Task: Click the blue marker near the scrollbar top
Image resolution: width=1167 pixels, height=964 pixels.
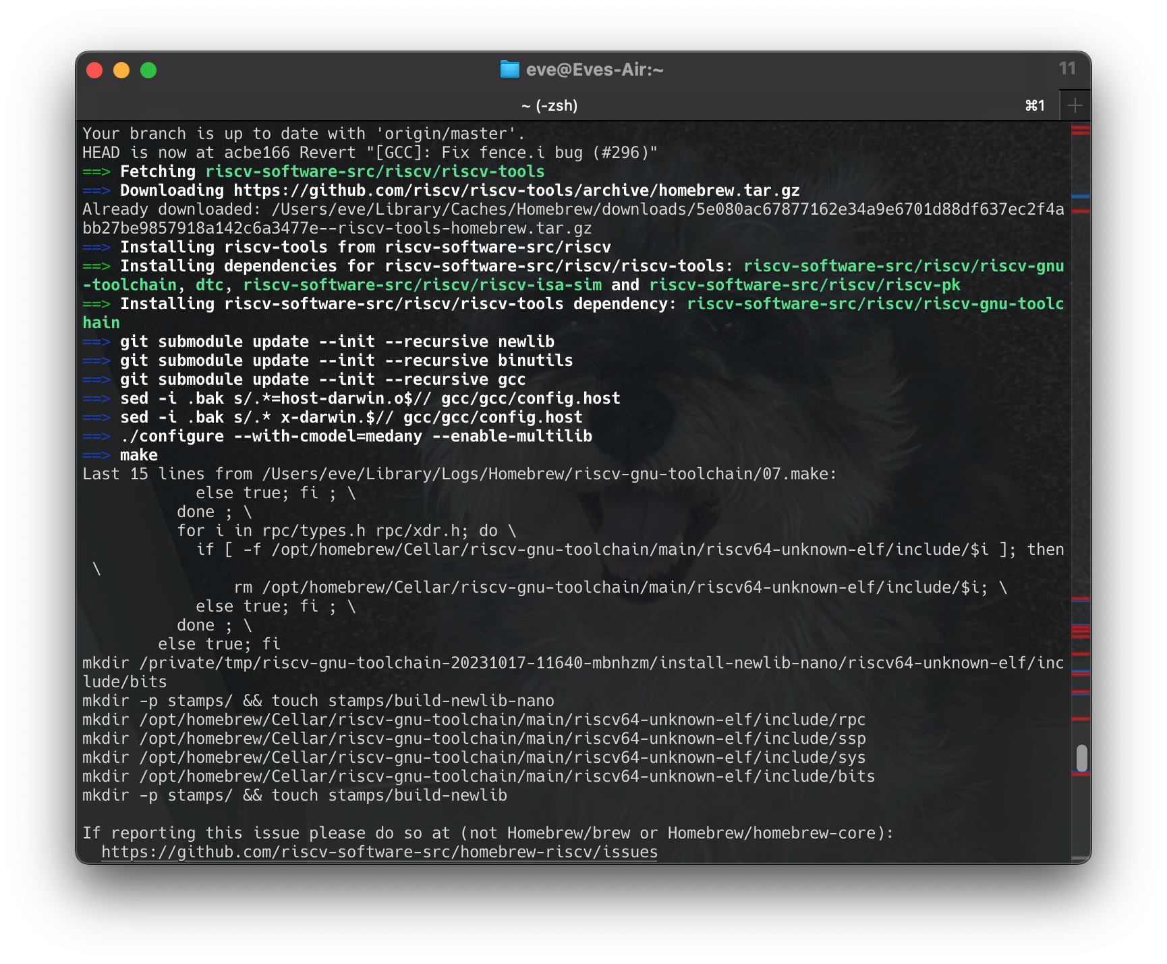Action: [x=1078, y=196]
